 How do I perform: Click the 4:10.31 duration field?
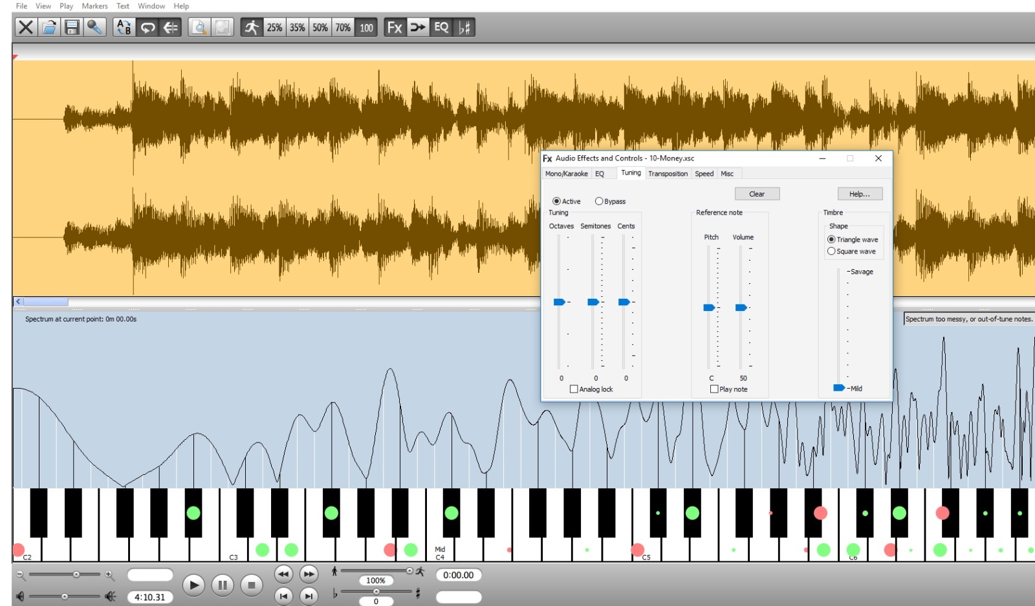[x=150, y=597]
